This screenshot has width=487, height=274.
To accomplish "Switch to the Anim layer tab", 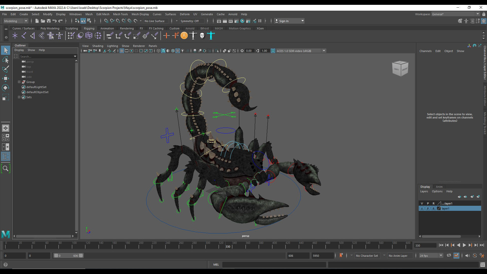I will pos(439,186).
